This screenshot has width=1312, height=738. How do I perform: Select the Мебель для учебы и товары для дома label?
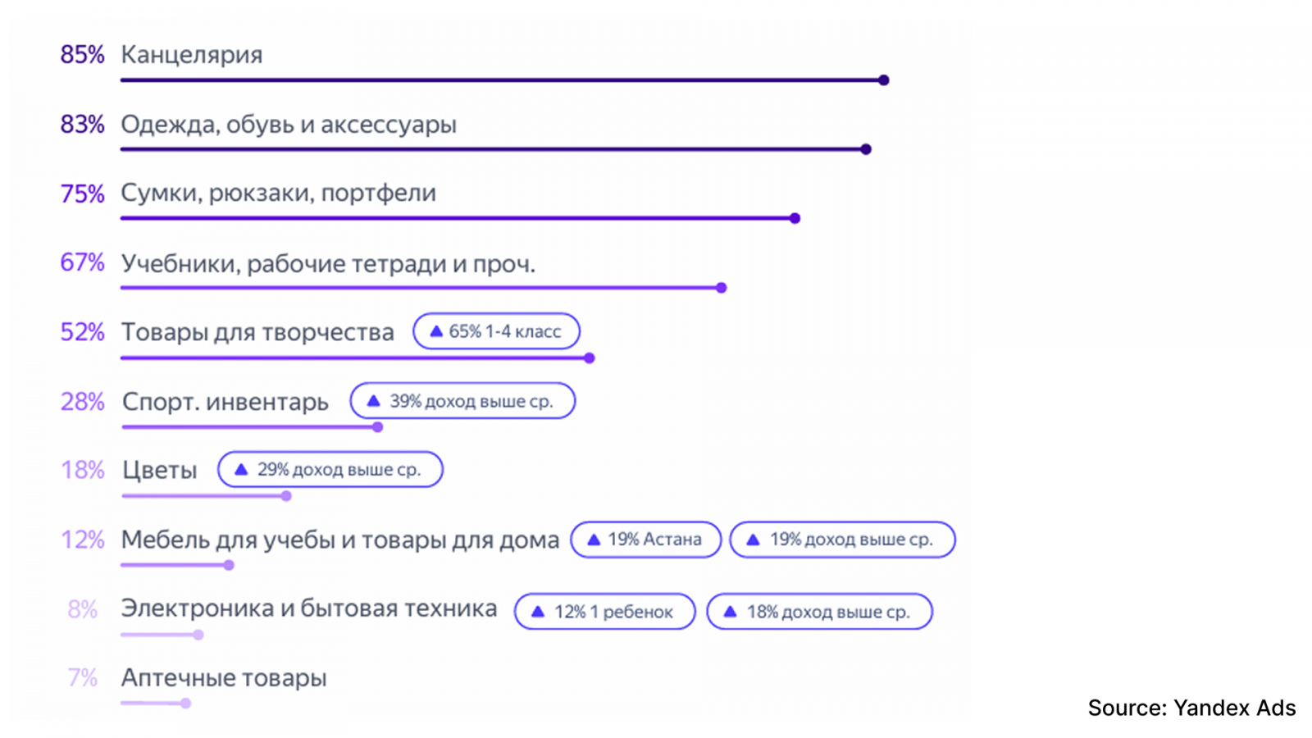tap(339, 540)
